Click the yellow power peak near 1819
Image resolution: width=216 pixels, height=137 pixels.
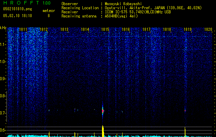185,132
